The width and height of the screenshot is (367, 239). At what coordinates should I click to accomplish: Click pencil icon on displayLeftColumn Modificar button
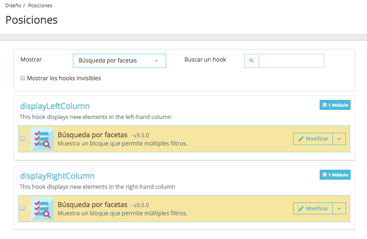coord(301,139)
